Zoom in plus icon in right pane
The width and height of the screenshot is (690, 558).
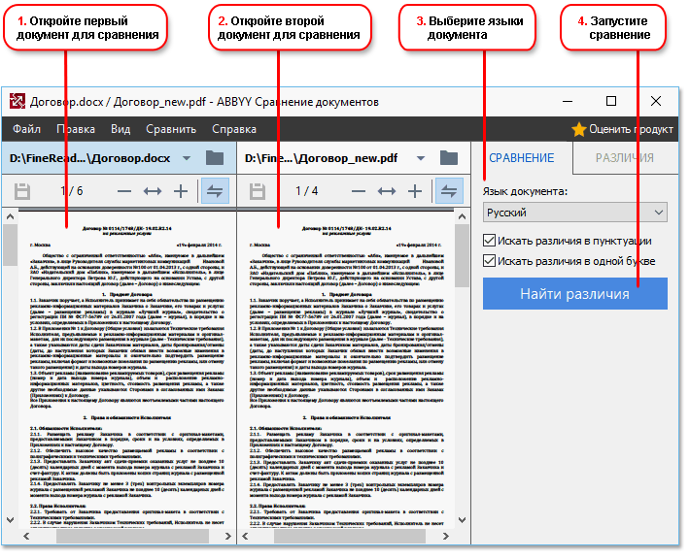[415, 191]
